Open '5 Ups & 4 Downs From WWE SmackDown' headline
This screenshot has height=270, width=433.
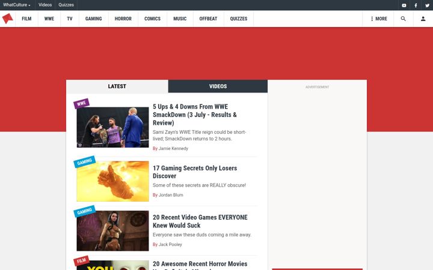[195, 115]
